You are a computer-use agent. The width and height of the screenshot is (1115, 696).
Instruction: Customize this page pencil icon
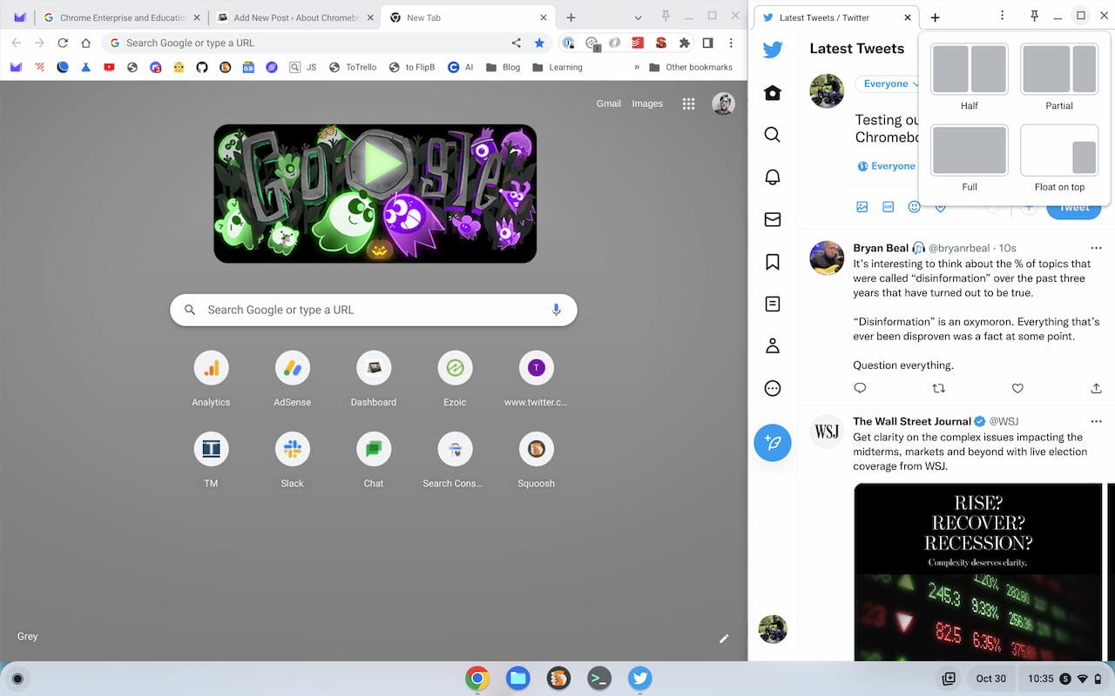point(724,639)
